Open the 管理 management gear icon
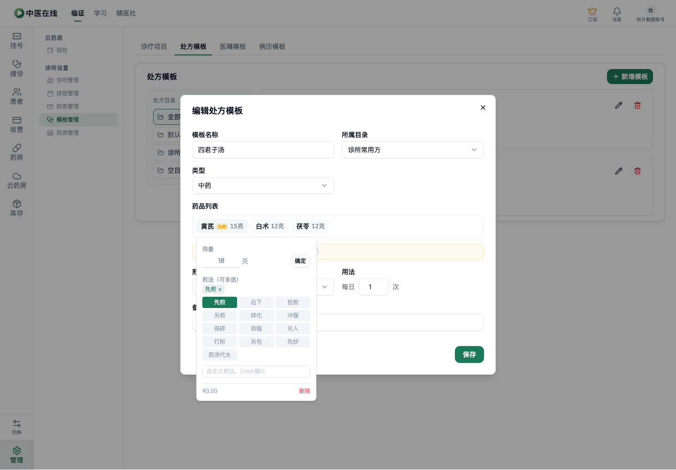The width and height of the screenshot is (676, 470). 16,455
